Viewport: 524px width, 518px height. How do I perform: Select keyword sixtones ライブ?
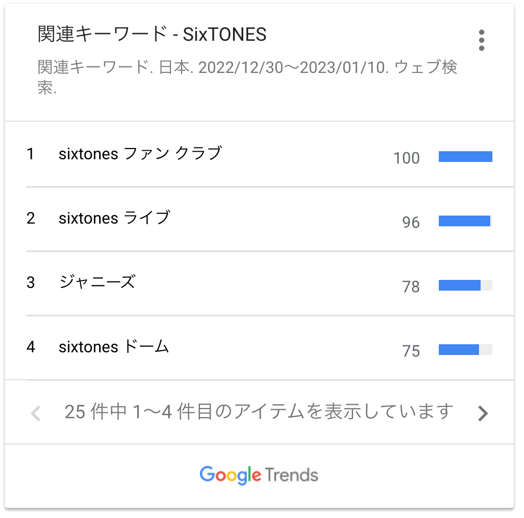coord(114,218)
